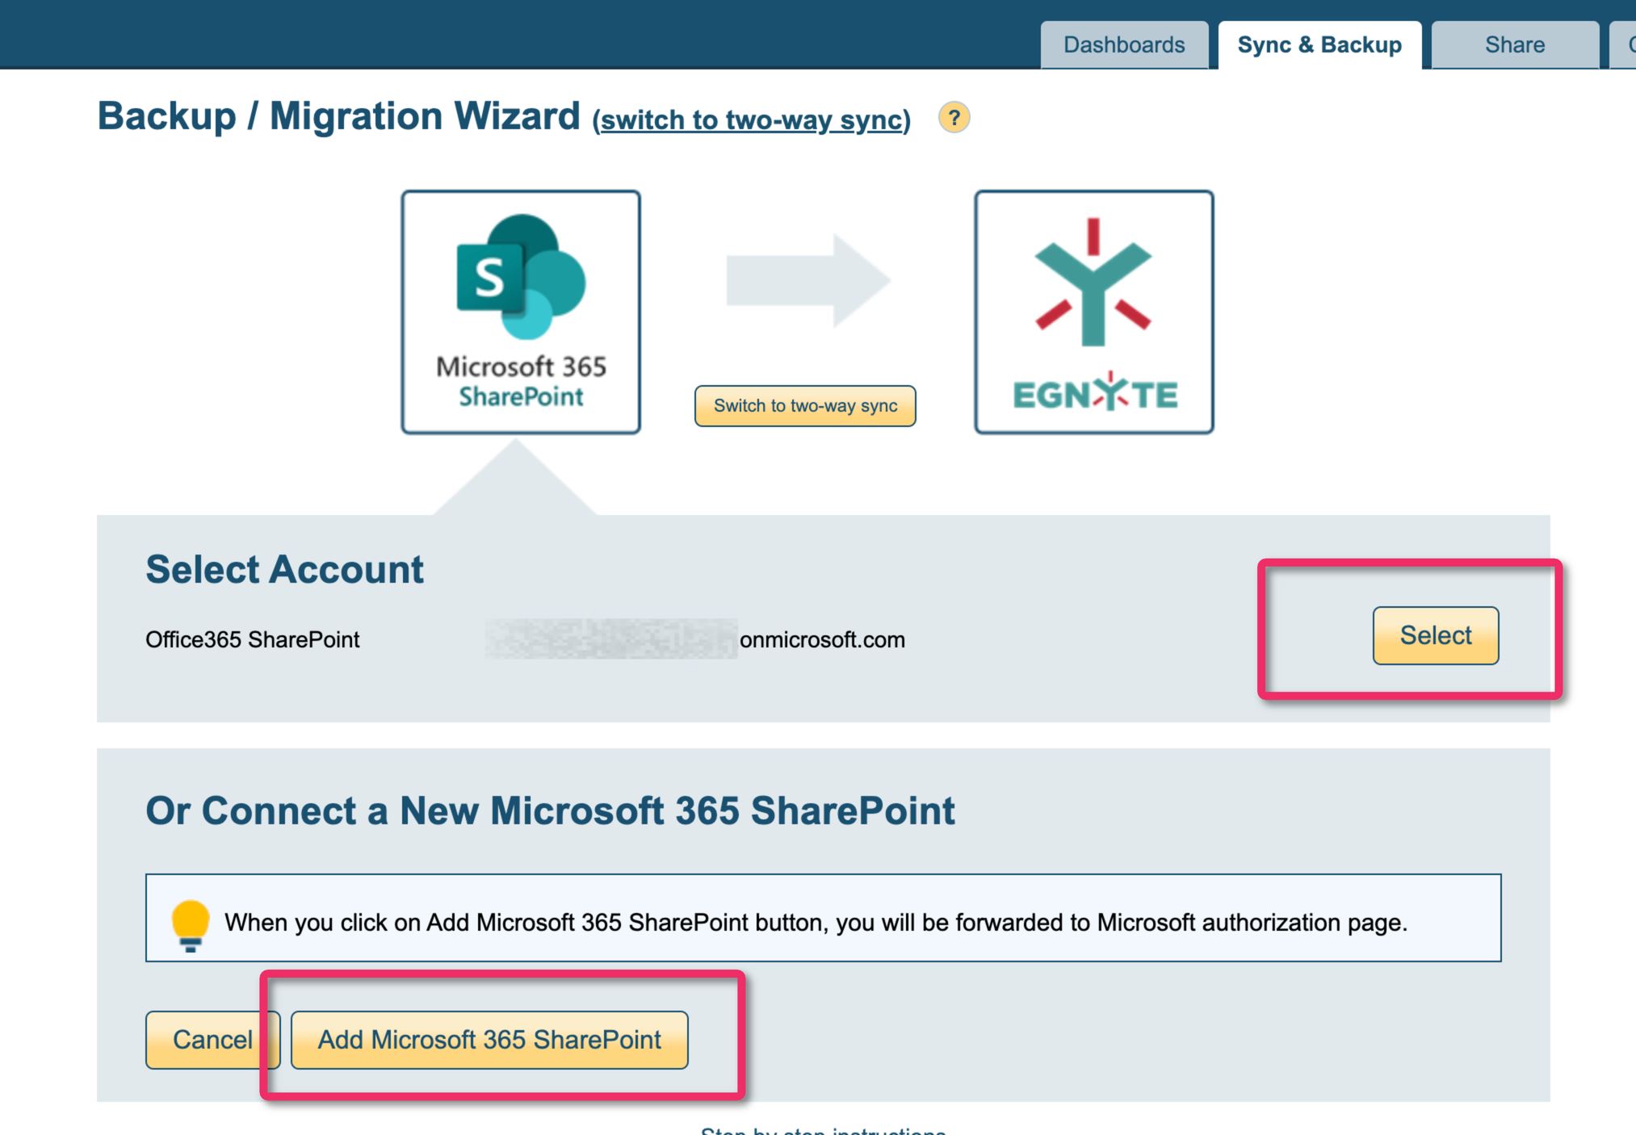Open the Share tab
This screenshot has width=1636, height=1135.
[x=1515, y=45]
